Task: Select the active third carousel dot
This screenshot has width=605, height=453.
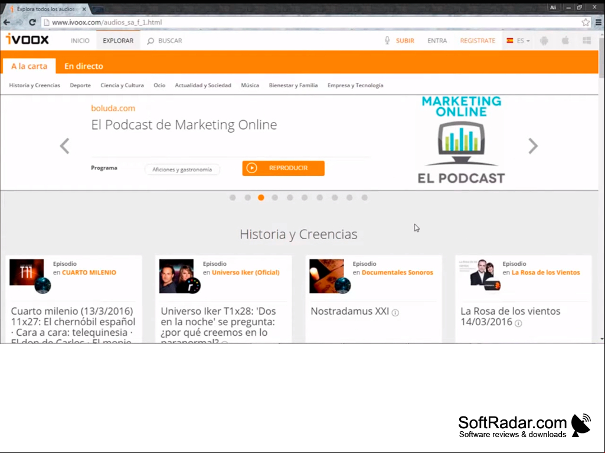Action: tap(261, 197)
